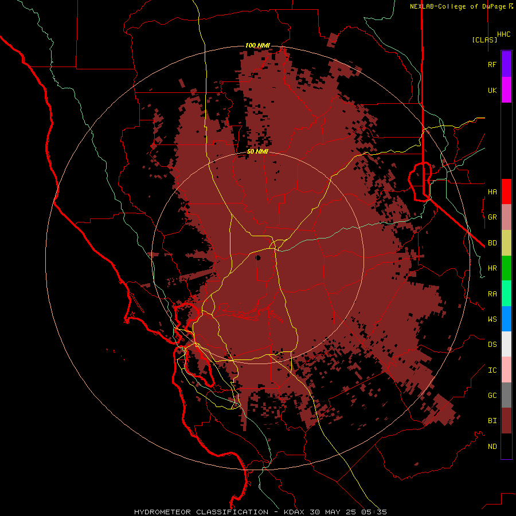Image resolution: width=516 pixels, height=516 pixels.
Task: Click the 100 NMI range ring label
Action: (257, 45)
